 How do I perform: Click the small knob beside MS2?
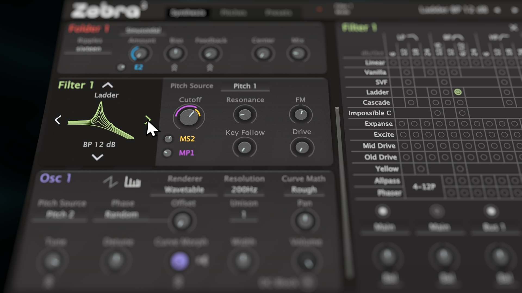coord(169,139)
